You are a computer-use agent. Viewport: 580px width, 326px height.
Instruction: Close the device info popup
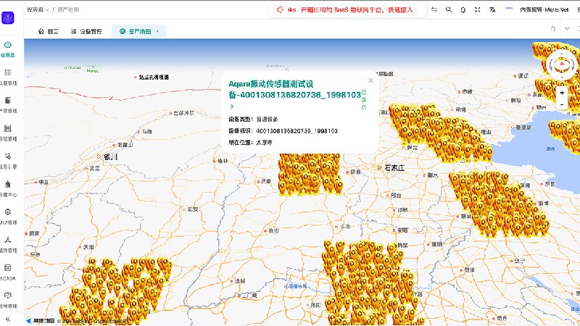click(370, 80)
